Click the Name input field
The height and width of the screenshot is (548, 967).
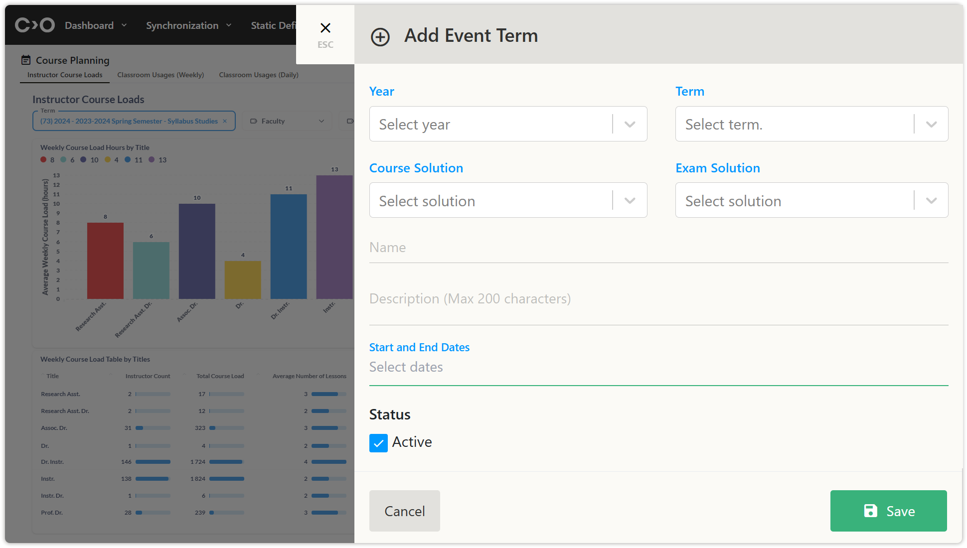pyautogui.click(x=658, y=248)
